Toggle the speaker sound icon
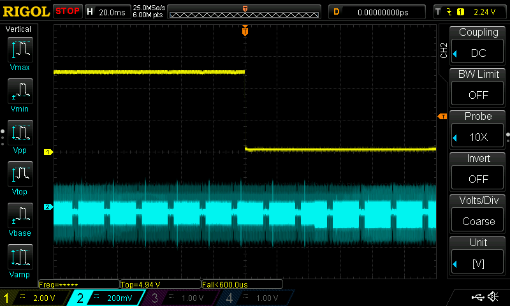The image size is (510, 306). click(x=493, y=297)
